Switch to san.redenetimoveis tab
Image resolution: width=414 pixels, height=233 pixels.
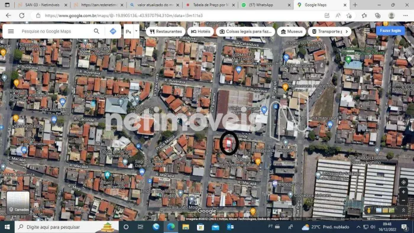(x=99, y=5)
